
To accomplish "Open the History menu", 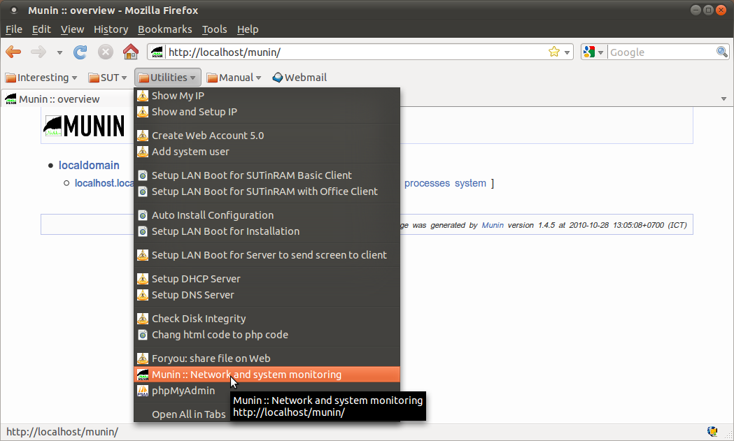I will pos(111,29).
